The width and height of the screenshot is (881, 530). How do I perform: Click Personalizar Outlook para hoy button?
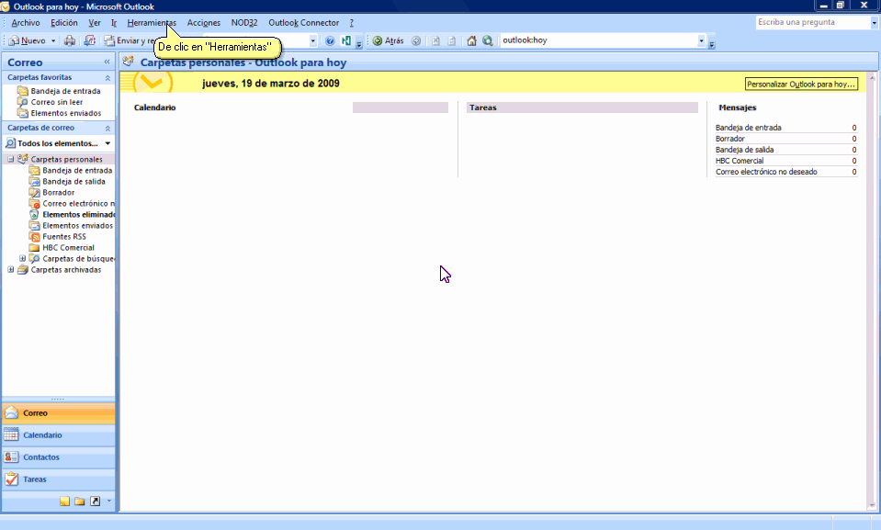point(801,85)
